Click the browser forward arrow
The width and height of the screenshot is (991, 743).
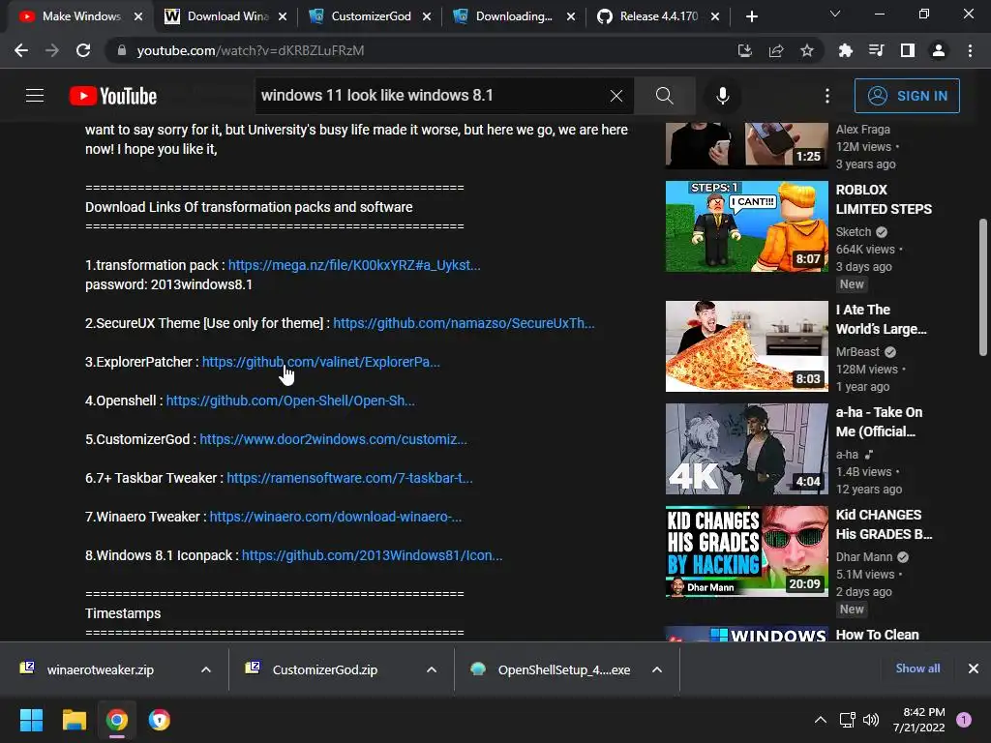[52, 50]
